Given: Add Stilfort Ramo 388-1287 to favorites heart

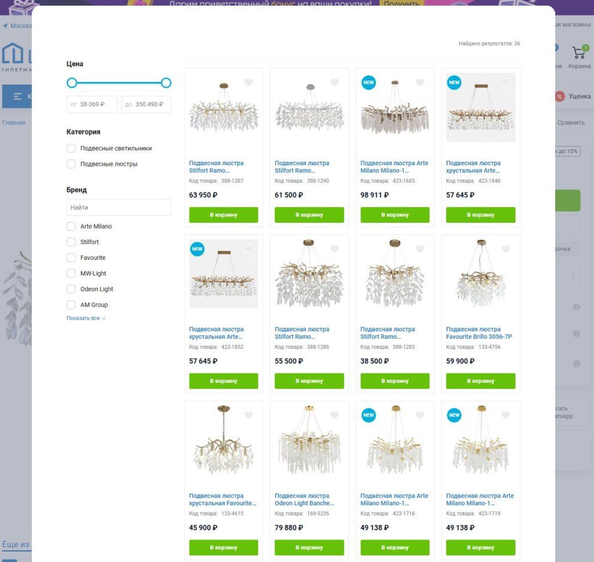Looking at the screenshot, I should point(248,82).
